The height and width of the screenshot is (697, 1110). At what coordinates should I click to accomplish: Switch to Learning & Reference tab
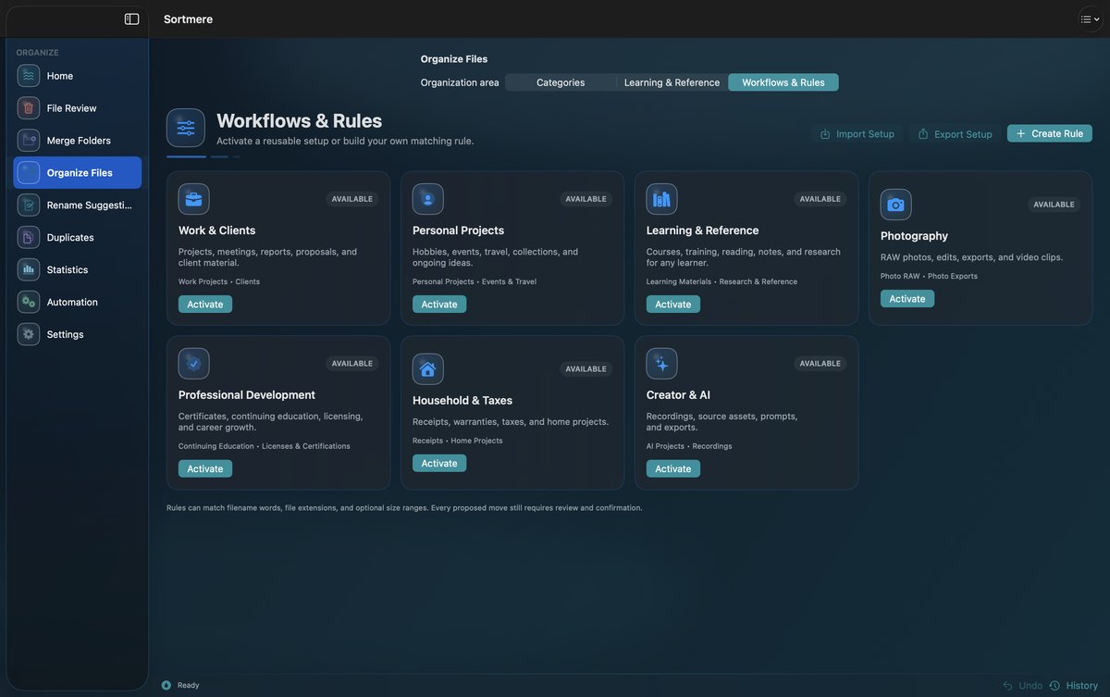pos(672,82)
